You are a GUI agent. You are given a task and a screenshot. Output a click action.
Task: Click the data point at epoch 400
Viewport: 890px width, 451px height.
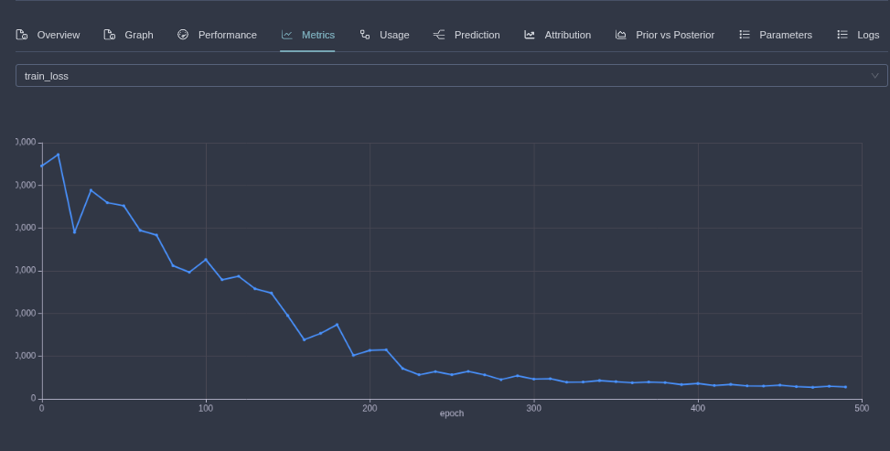(x=698, y=383)
